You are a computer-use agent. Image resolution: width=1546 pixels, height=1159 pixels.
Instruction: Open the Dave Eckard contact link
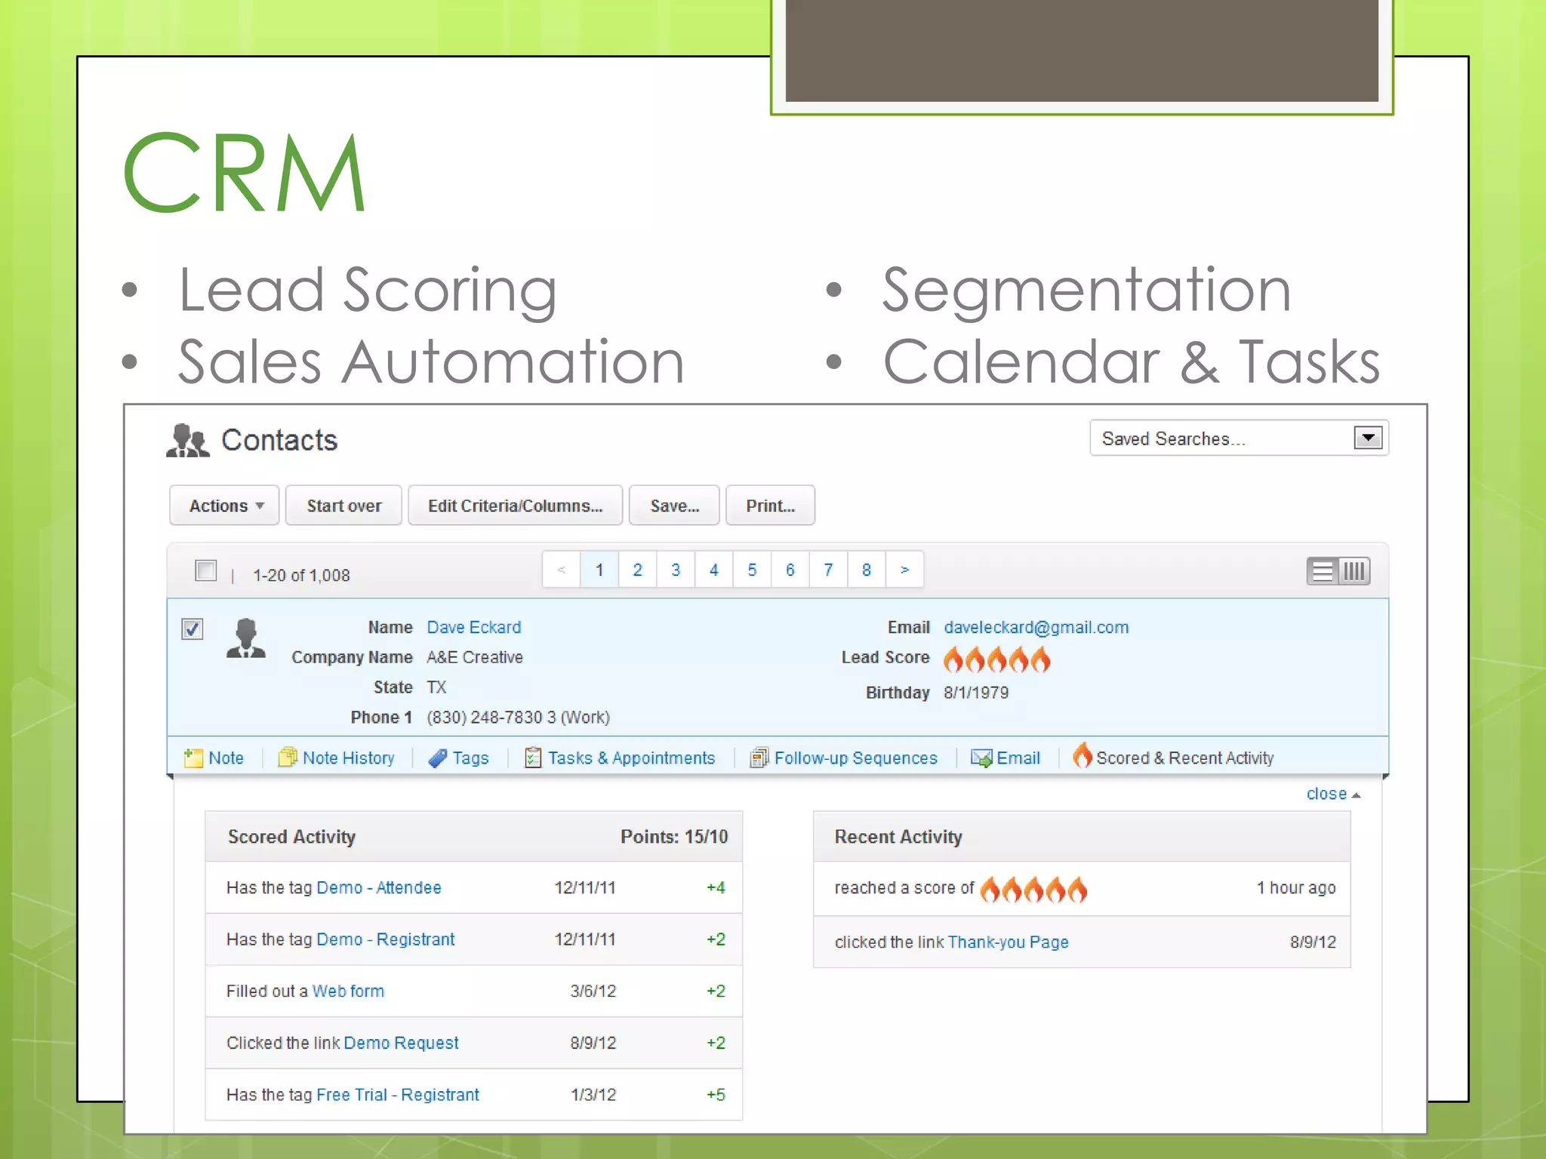point(474,627)
